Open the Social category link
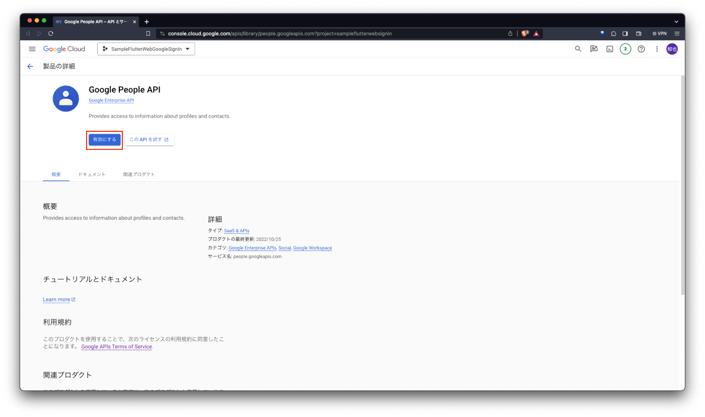The height and width of the screenshot is (417, 705). pyautogui.click(x=285, y=248)
